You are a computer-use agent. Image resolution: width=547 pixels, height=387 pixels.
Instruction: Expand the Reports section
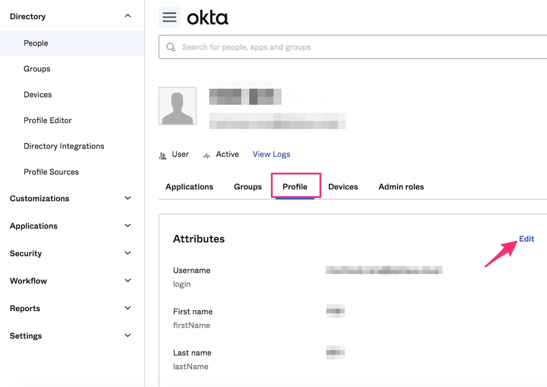[x=128, y=308]
